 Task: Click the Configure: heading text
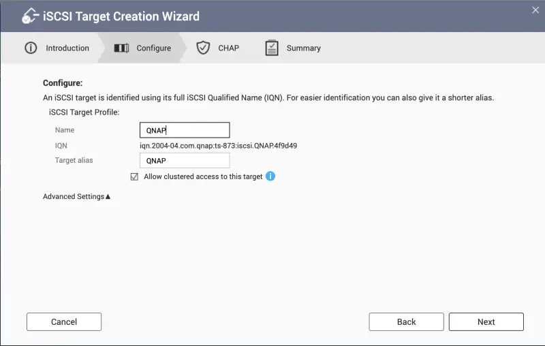[x=63, y=83]
